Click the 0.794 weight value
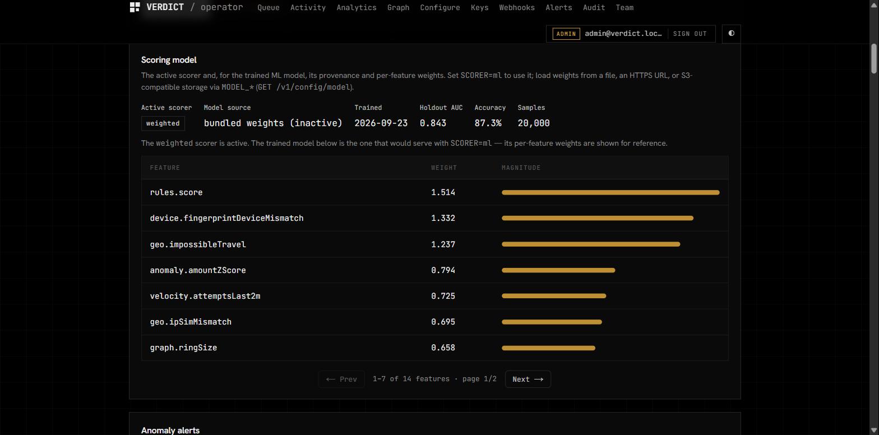 [443, 270]
